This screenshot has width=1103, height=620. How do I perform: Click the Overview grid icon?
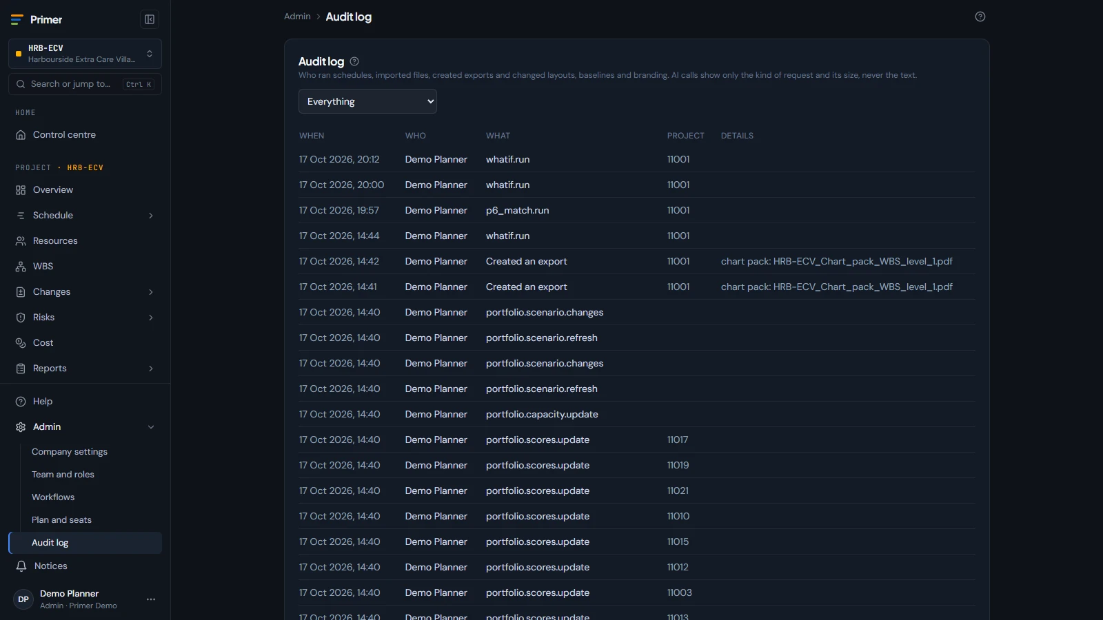click(21, 190)
